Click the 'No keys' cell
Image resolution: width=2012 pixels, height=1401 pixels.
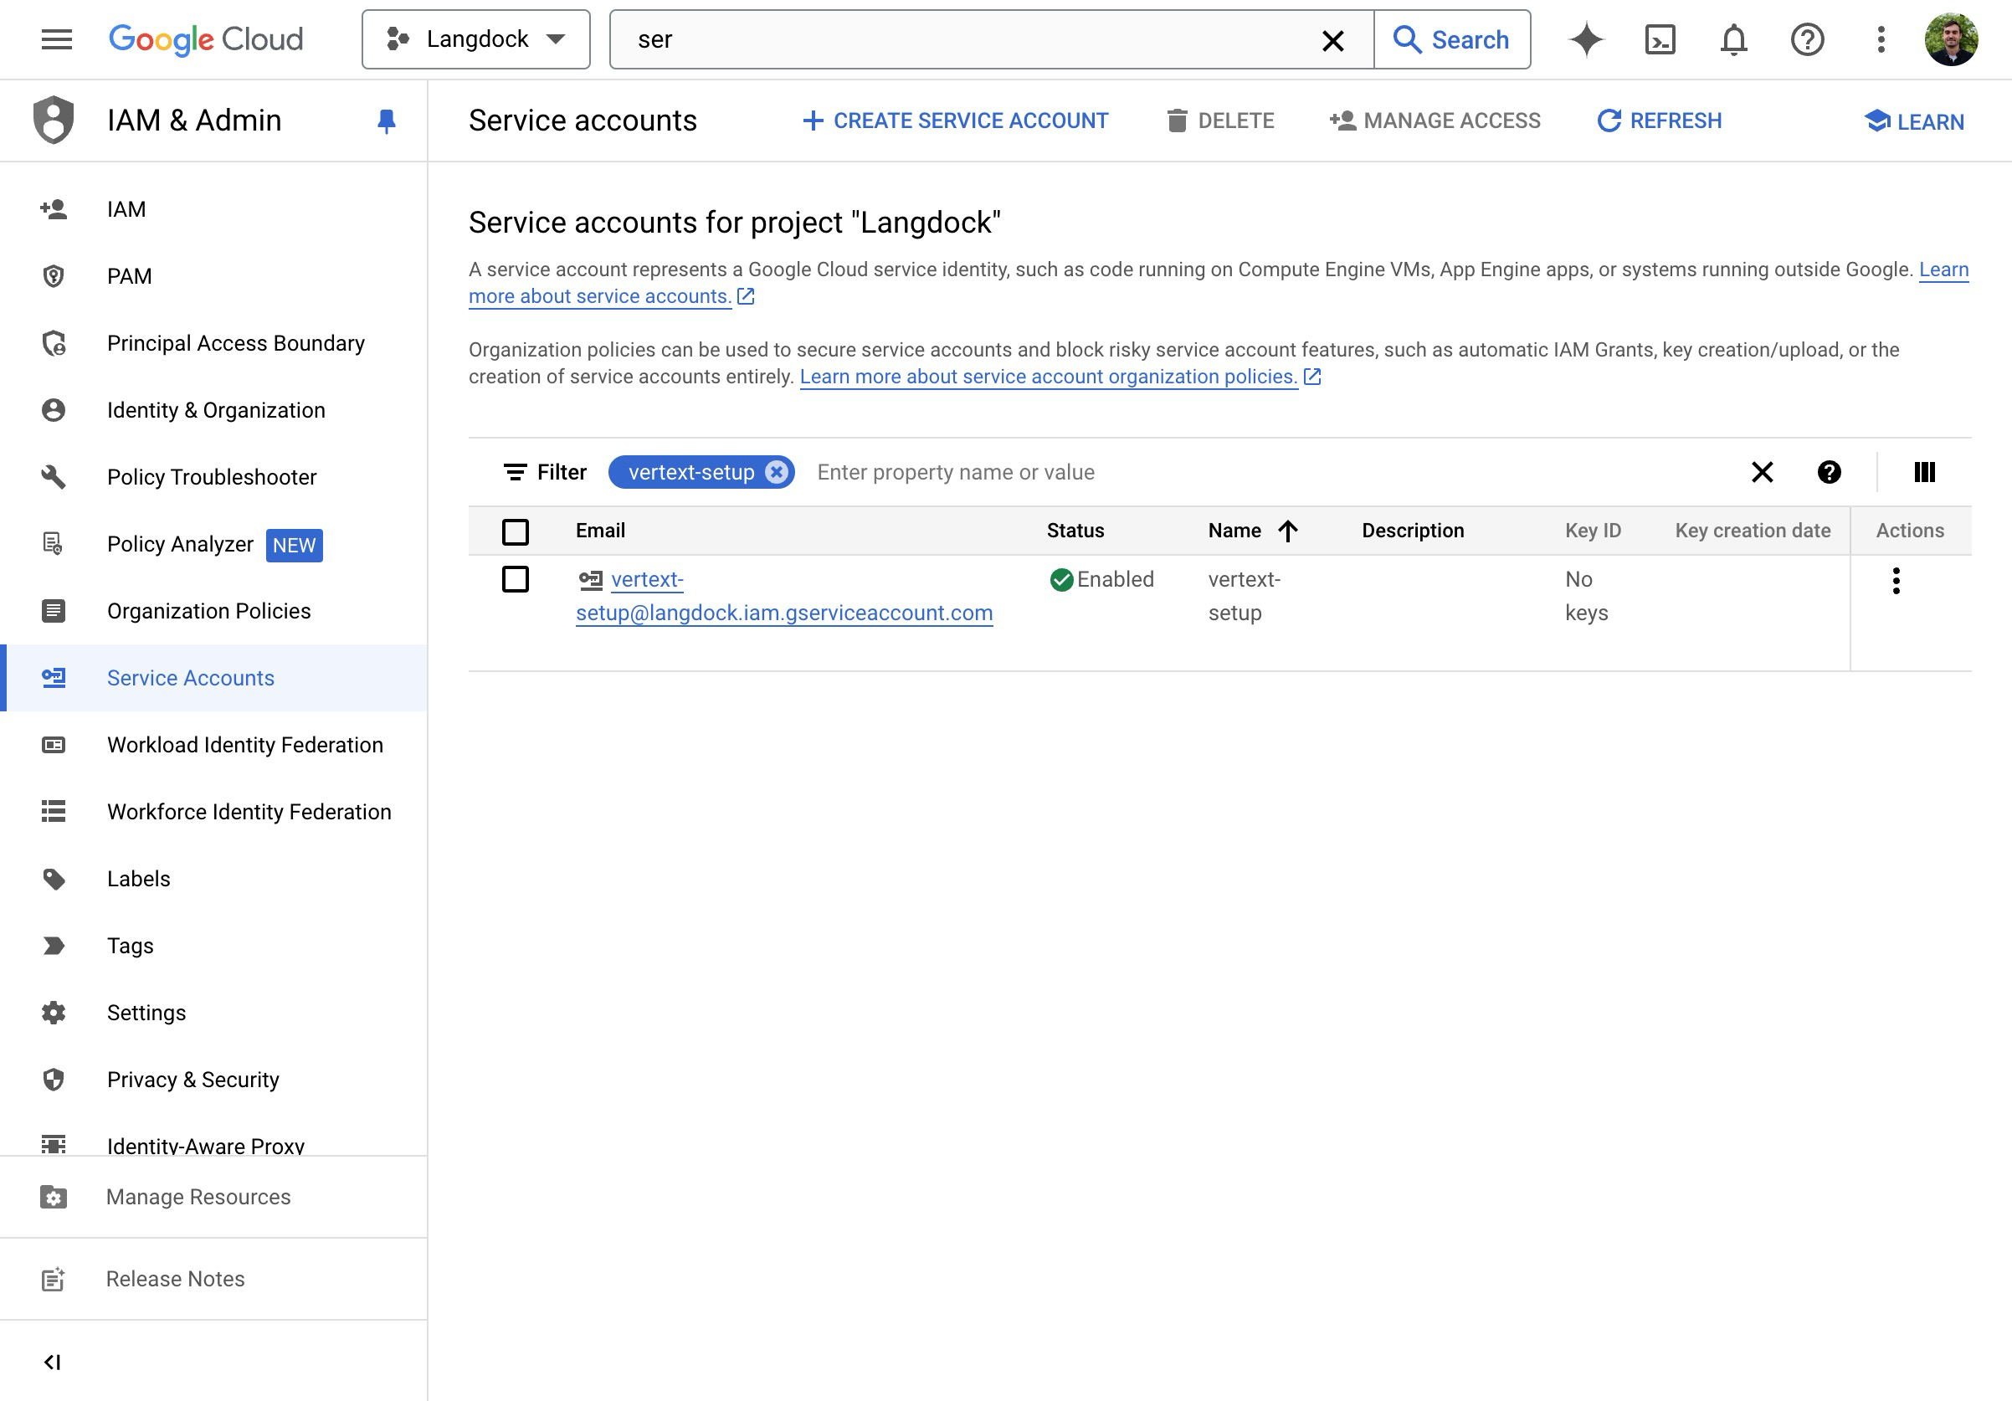click(x=1586, y=597)
